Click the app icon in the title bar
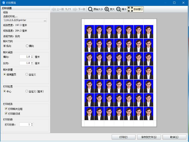Screen dimensions: 189x142 pos(3,2)
